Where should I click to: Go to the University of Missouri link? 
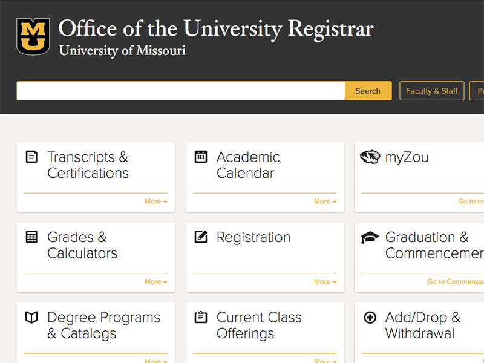[x=122, y=51]
